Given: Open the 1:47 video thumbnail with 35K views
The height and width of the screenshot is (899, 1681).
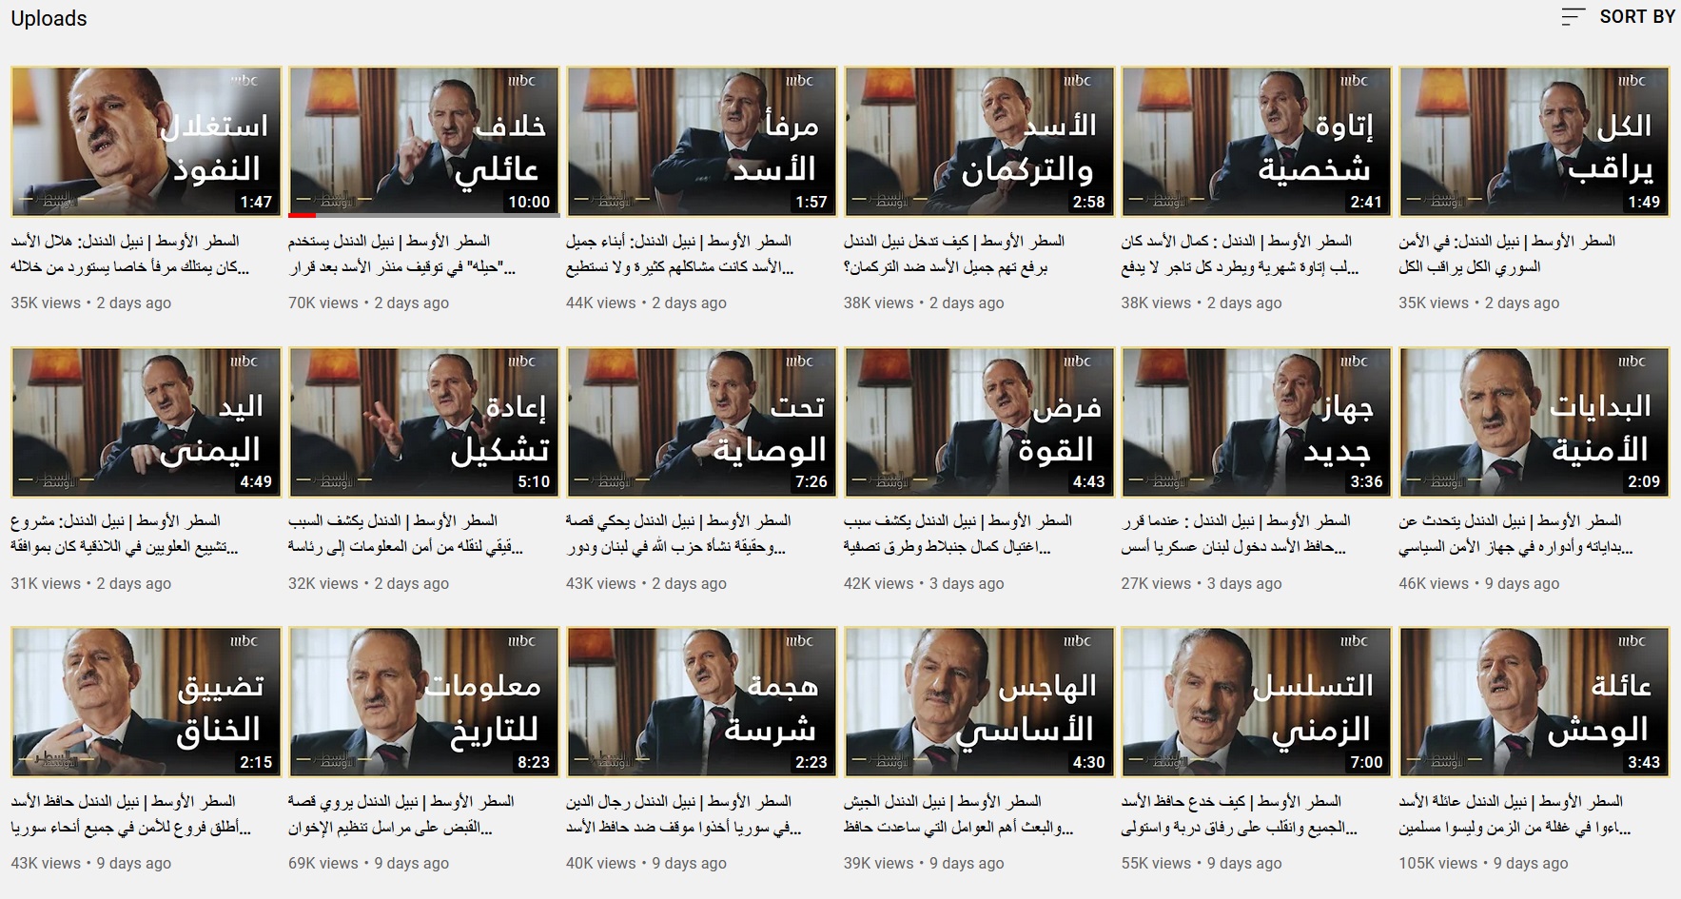Looking at the screenshot, I should (147, 141).
